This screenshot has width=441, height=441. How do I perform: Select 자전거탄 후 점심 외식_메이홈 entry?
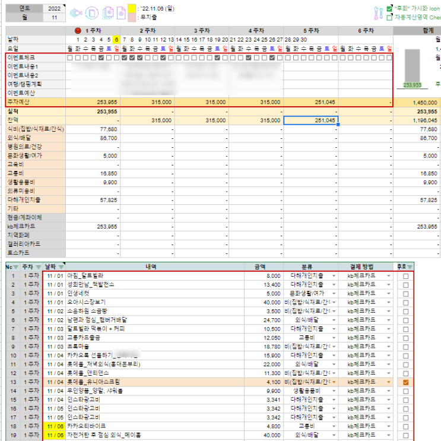155,436
